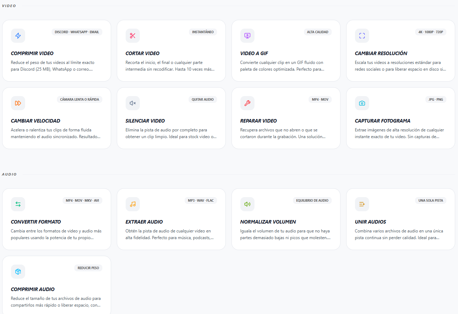Click description starting 'Elimina la pista de audio'
Viewport: 458px width, 314px height.
tap(171, 133)
